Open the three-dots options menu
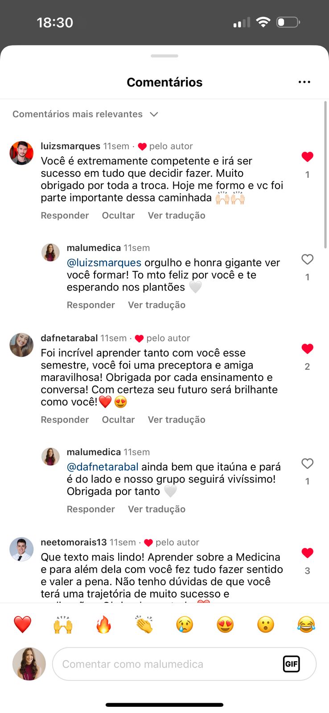 (x=304, y=82)
